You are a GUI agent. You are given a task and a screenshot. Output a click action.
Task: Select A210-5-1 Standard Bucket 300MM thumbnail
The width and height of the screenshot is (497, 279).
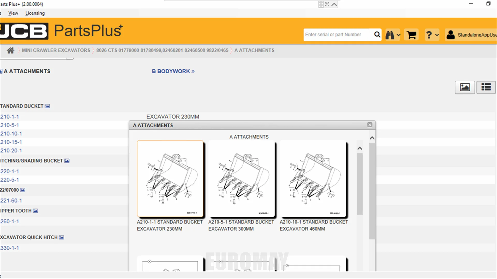241,179
